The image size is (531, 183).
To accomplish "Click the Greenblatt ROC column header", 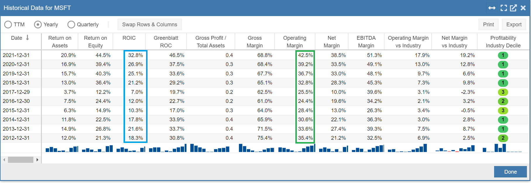I will tap(166, 42).
